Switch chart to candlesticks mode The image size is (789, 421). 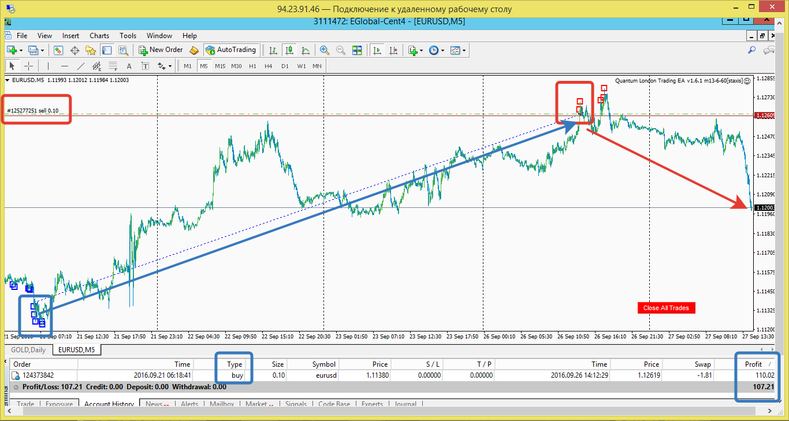coord(289,50)
